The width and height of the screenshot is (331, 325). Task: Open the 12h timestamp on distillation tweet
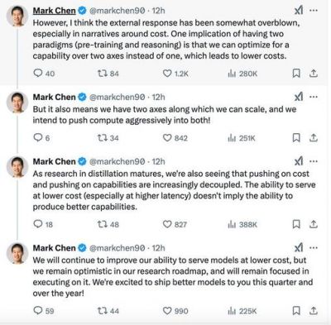pyautogui.click(x=159, y=161)
